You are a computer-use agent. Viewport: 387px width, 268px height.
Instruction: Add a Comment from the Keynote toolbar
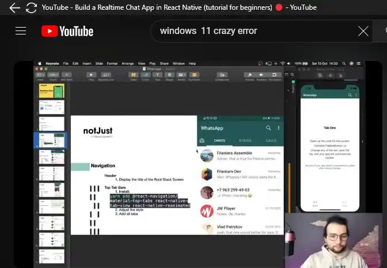pos(194,75)
